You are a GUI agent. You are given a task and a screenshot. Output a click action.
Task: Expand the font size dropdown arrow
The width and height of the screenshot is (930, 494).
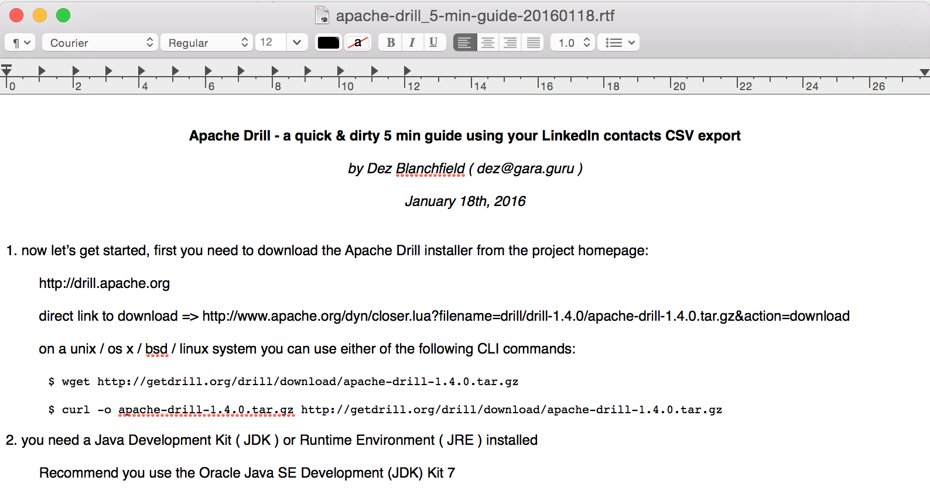point(297,43)
